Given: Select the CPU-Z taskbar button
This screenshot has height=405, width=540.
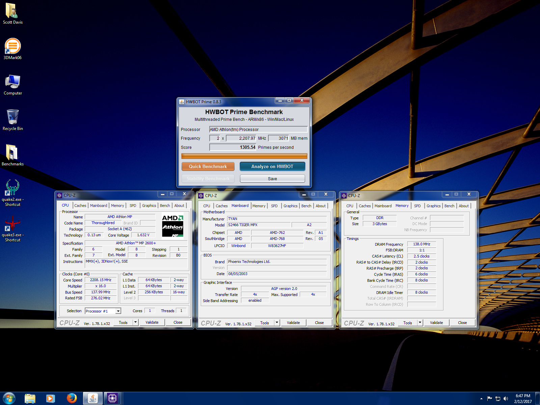Looking at the screenshot, I should click(112, 399).
